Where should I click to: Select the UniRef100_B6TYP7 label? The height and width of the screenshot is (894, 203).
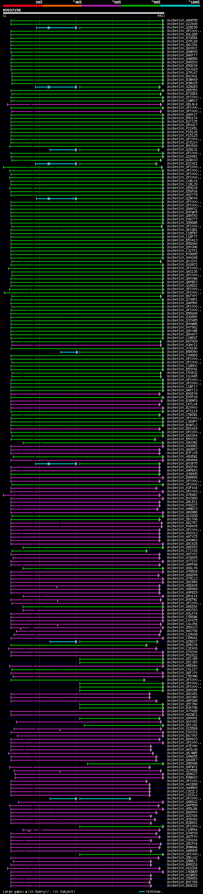pos(182,296)
